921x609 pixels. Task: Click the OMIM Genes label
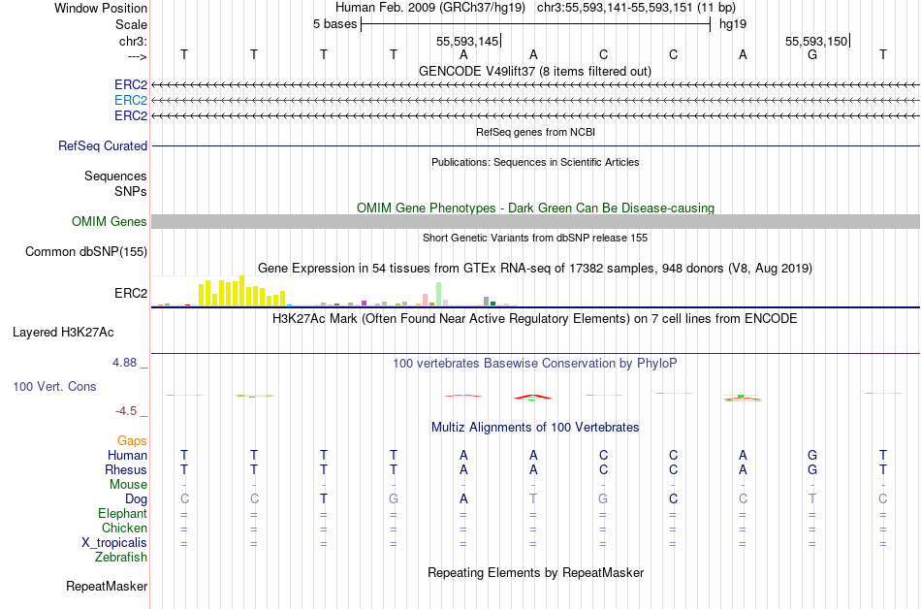tap(110, 221)
